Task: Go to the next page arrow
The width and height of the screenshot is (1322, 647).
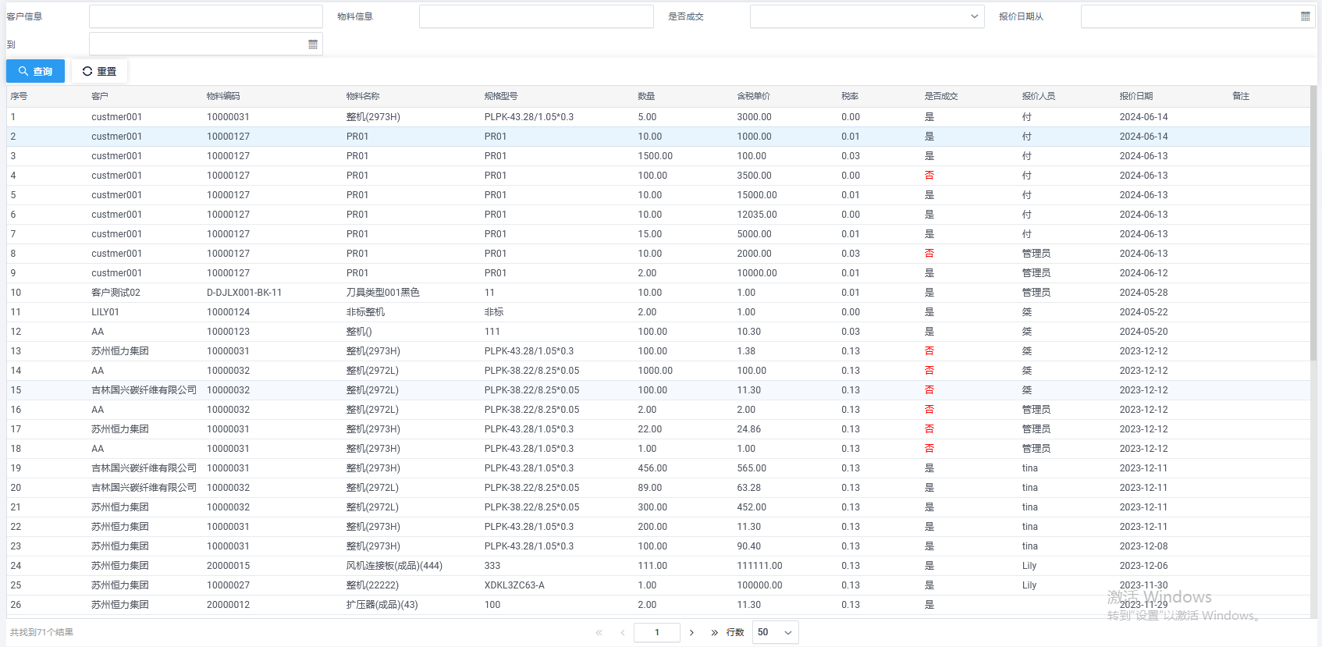Action: click(x=691, y=632)
